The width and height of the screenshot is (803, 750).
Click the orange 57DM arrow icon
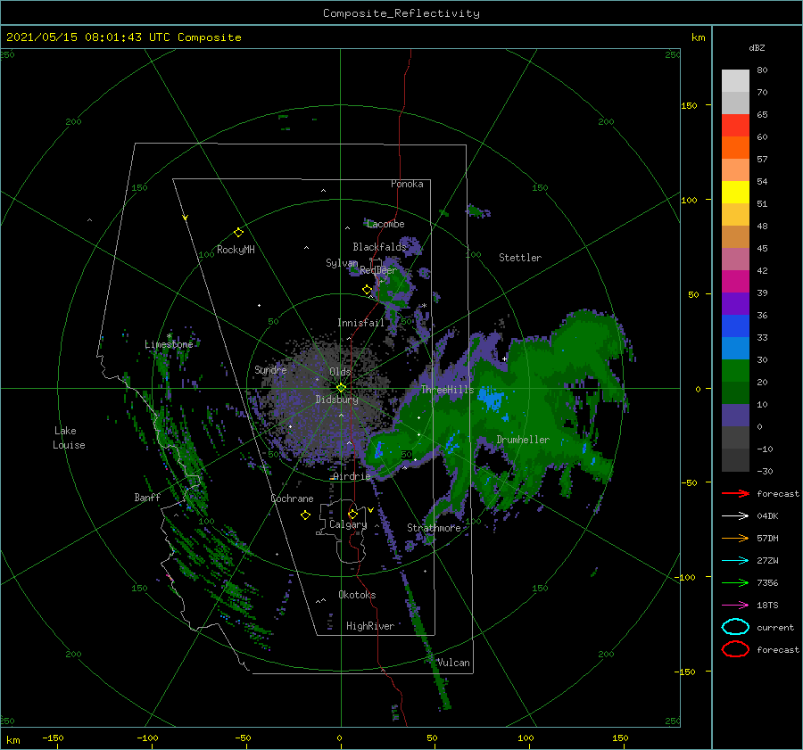[735, 538]
